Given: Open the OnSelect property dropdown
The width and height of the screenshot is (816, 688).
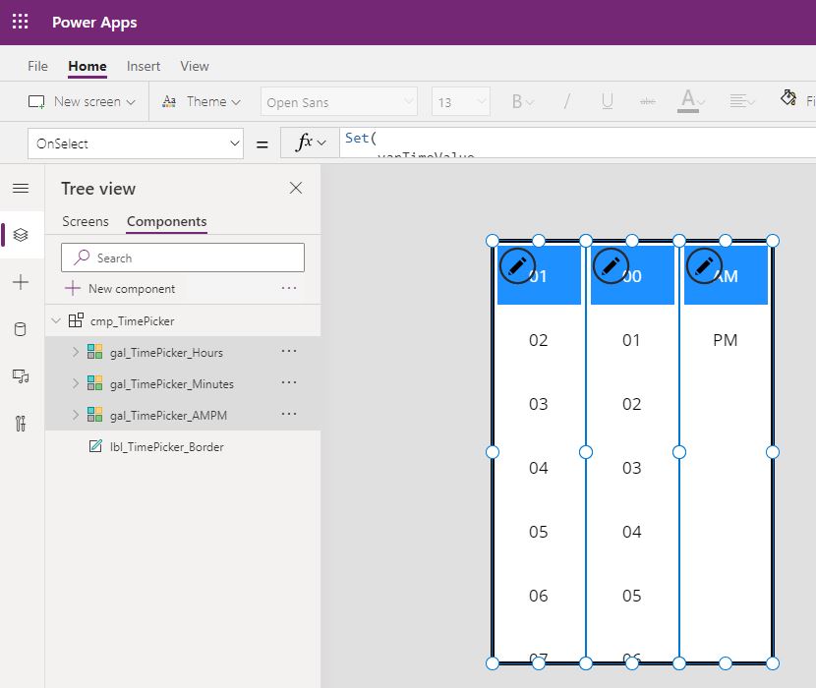Looking at the screenshot, I should pyautogui.click(x=135, y=143).
